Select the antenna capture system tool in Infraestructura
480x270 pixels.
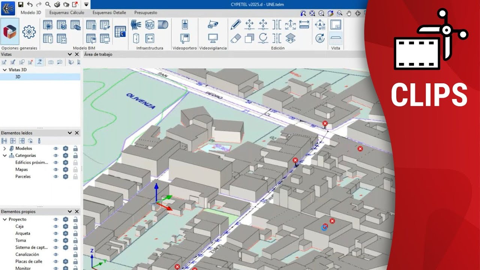pos(136,25)
